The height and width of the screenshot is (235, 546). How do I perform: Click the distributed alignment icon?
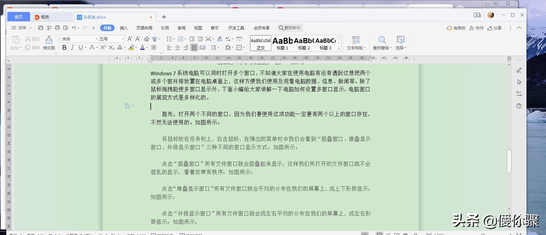coord(202,48)
